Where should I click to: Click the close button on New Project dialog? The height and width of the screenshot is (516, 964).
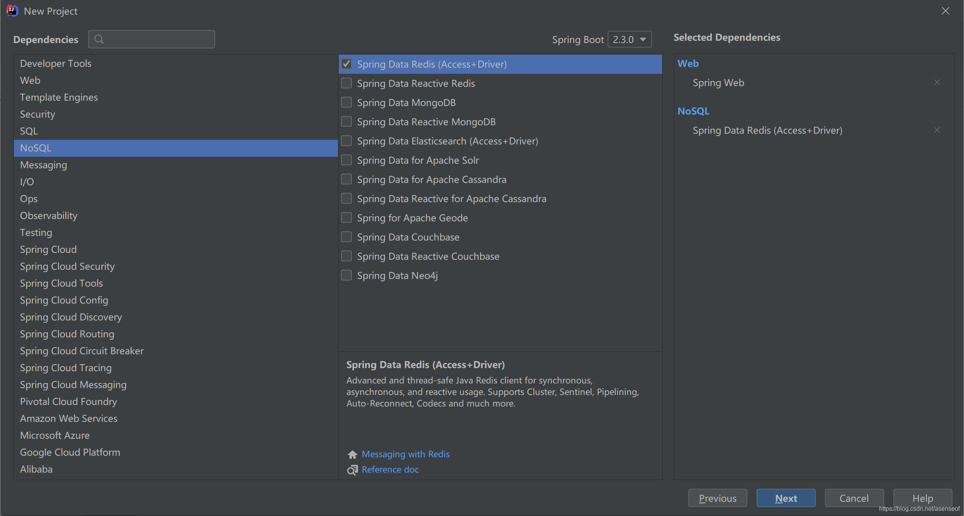946,11
